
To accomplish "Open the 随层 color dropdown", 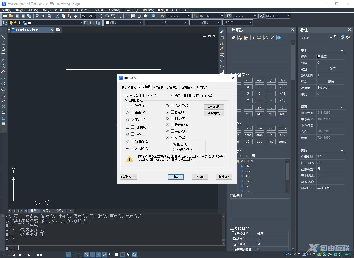I will (141, 23).
